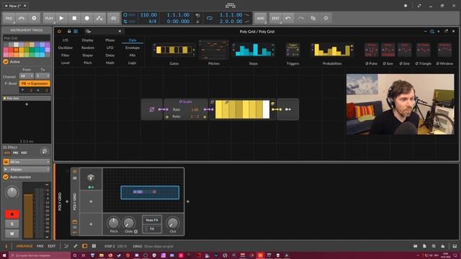Pick the Pitches module thumbnail
This screenshot has height=259, width=461.
point(214,50)
